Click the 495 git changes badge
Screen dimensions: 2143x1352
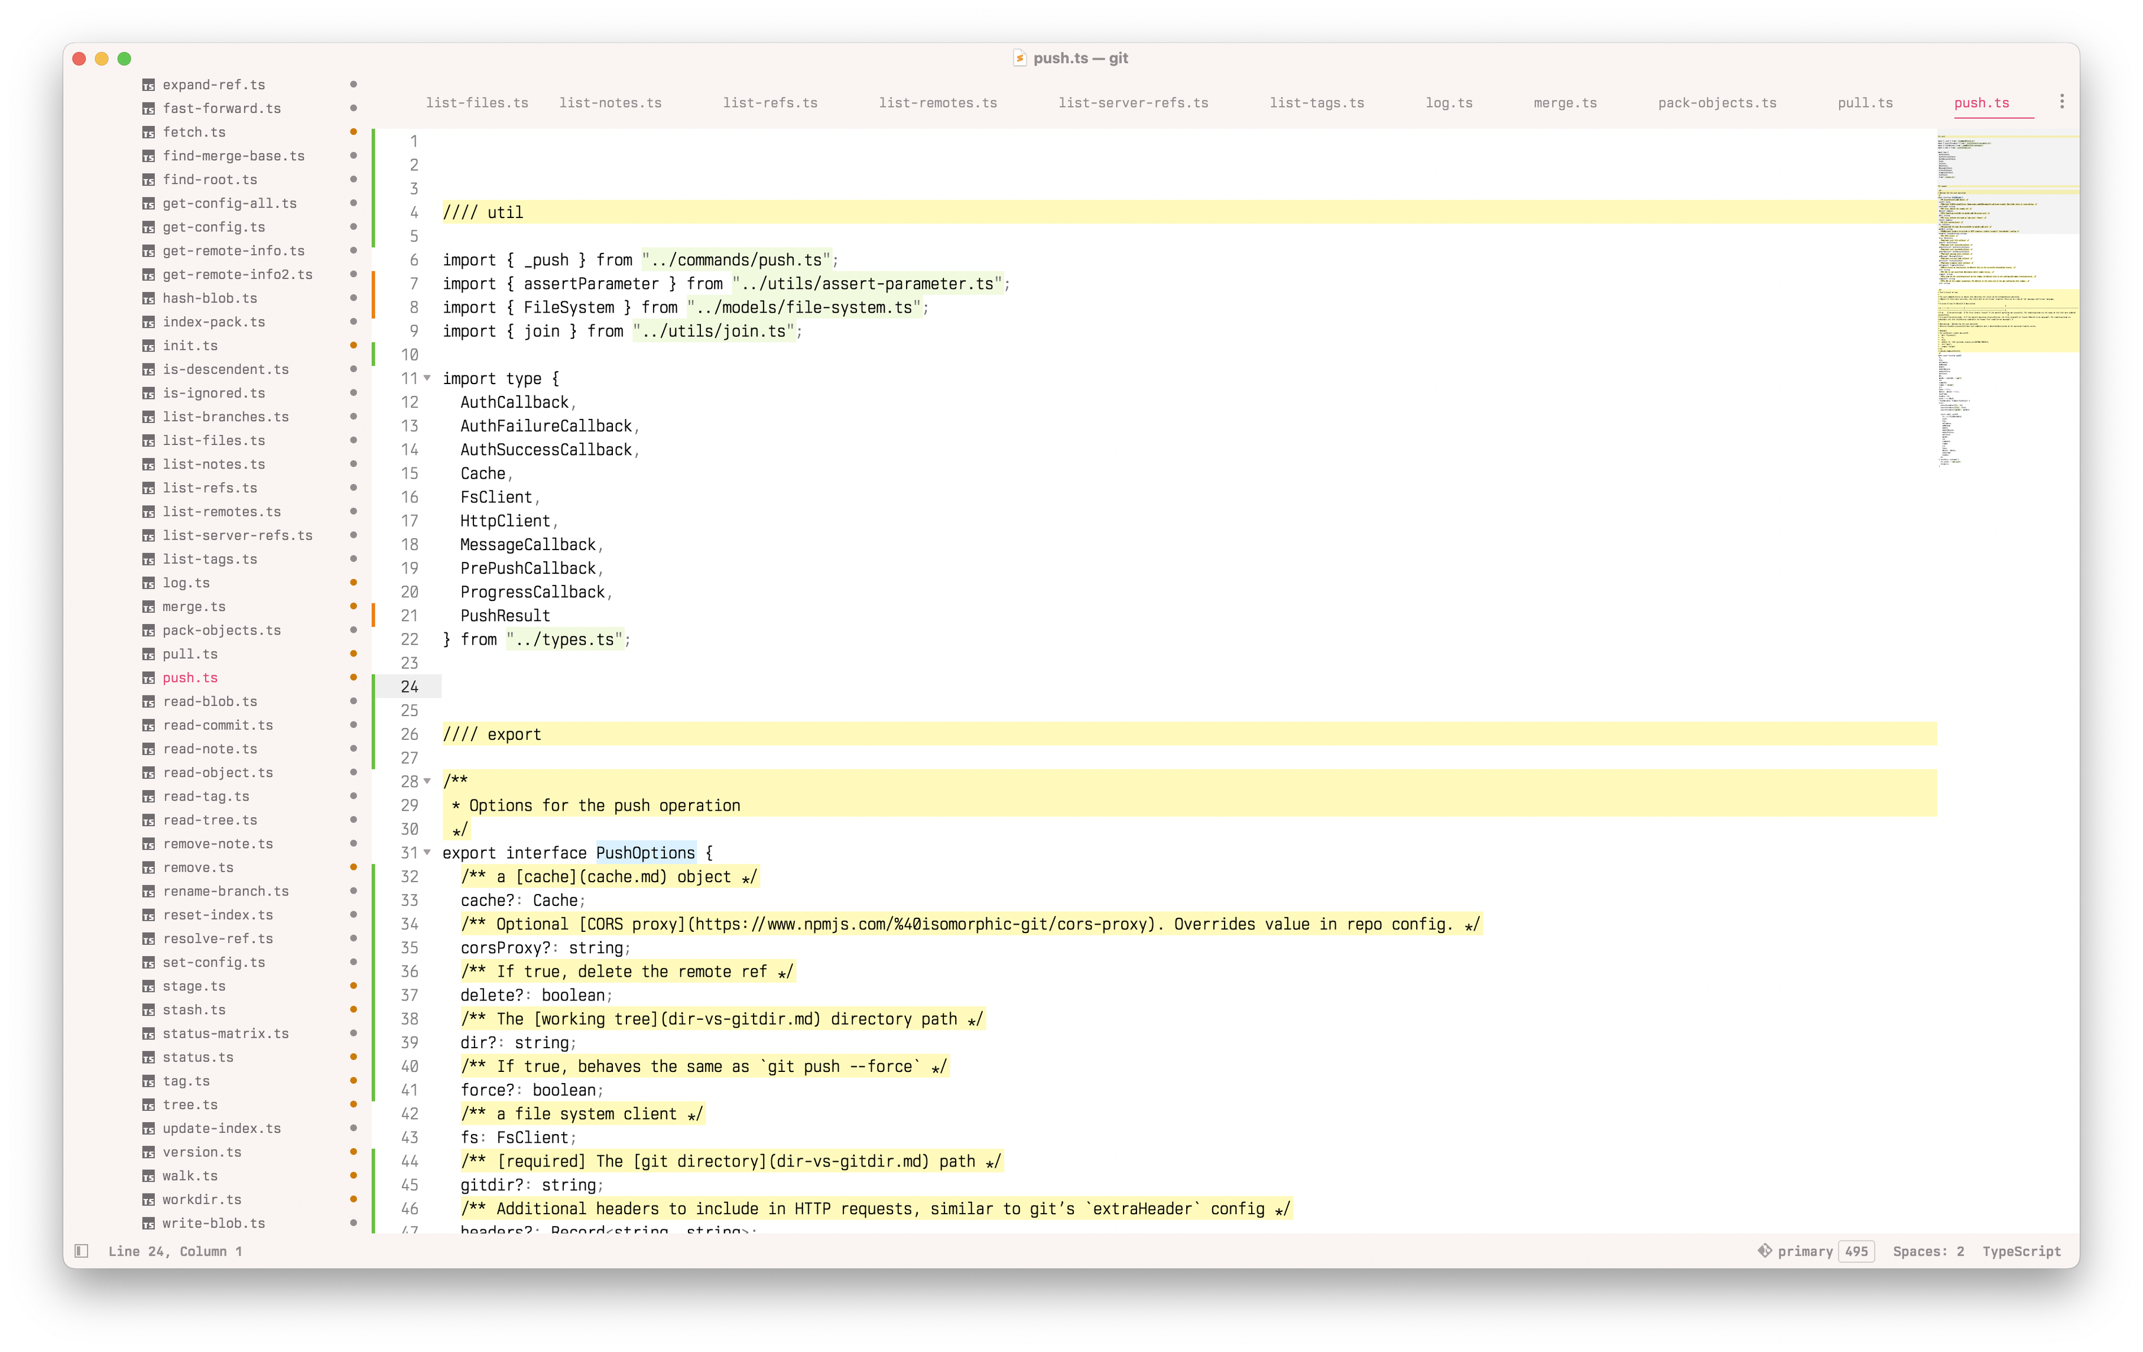(x=1856, y=1252)
